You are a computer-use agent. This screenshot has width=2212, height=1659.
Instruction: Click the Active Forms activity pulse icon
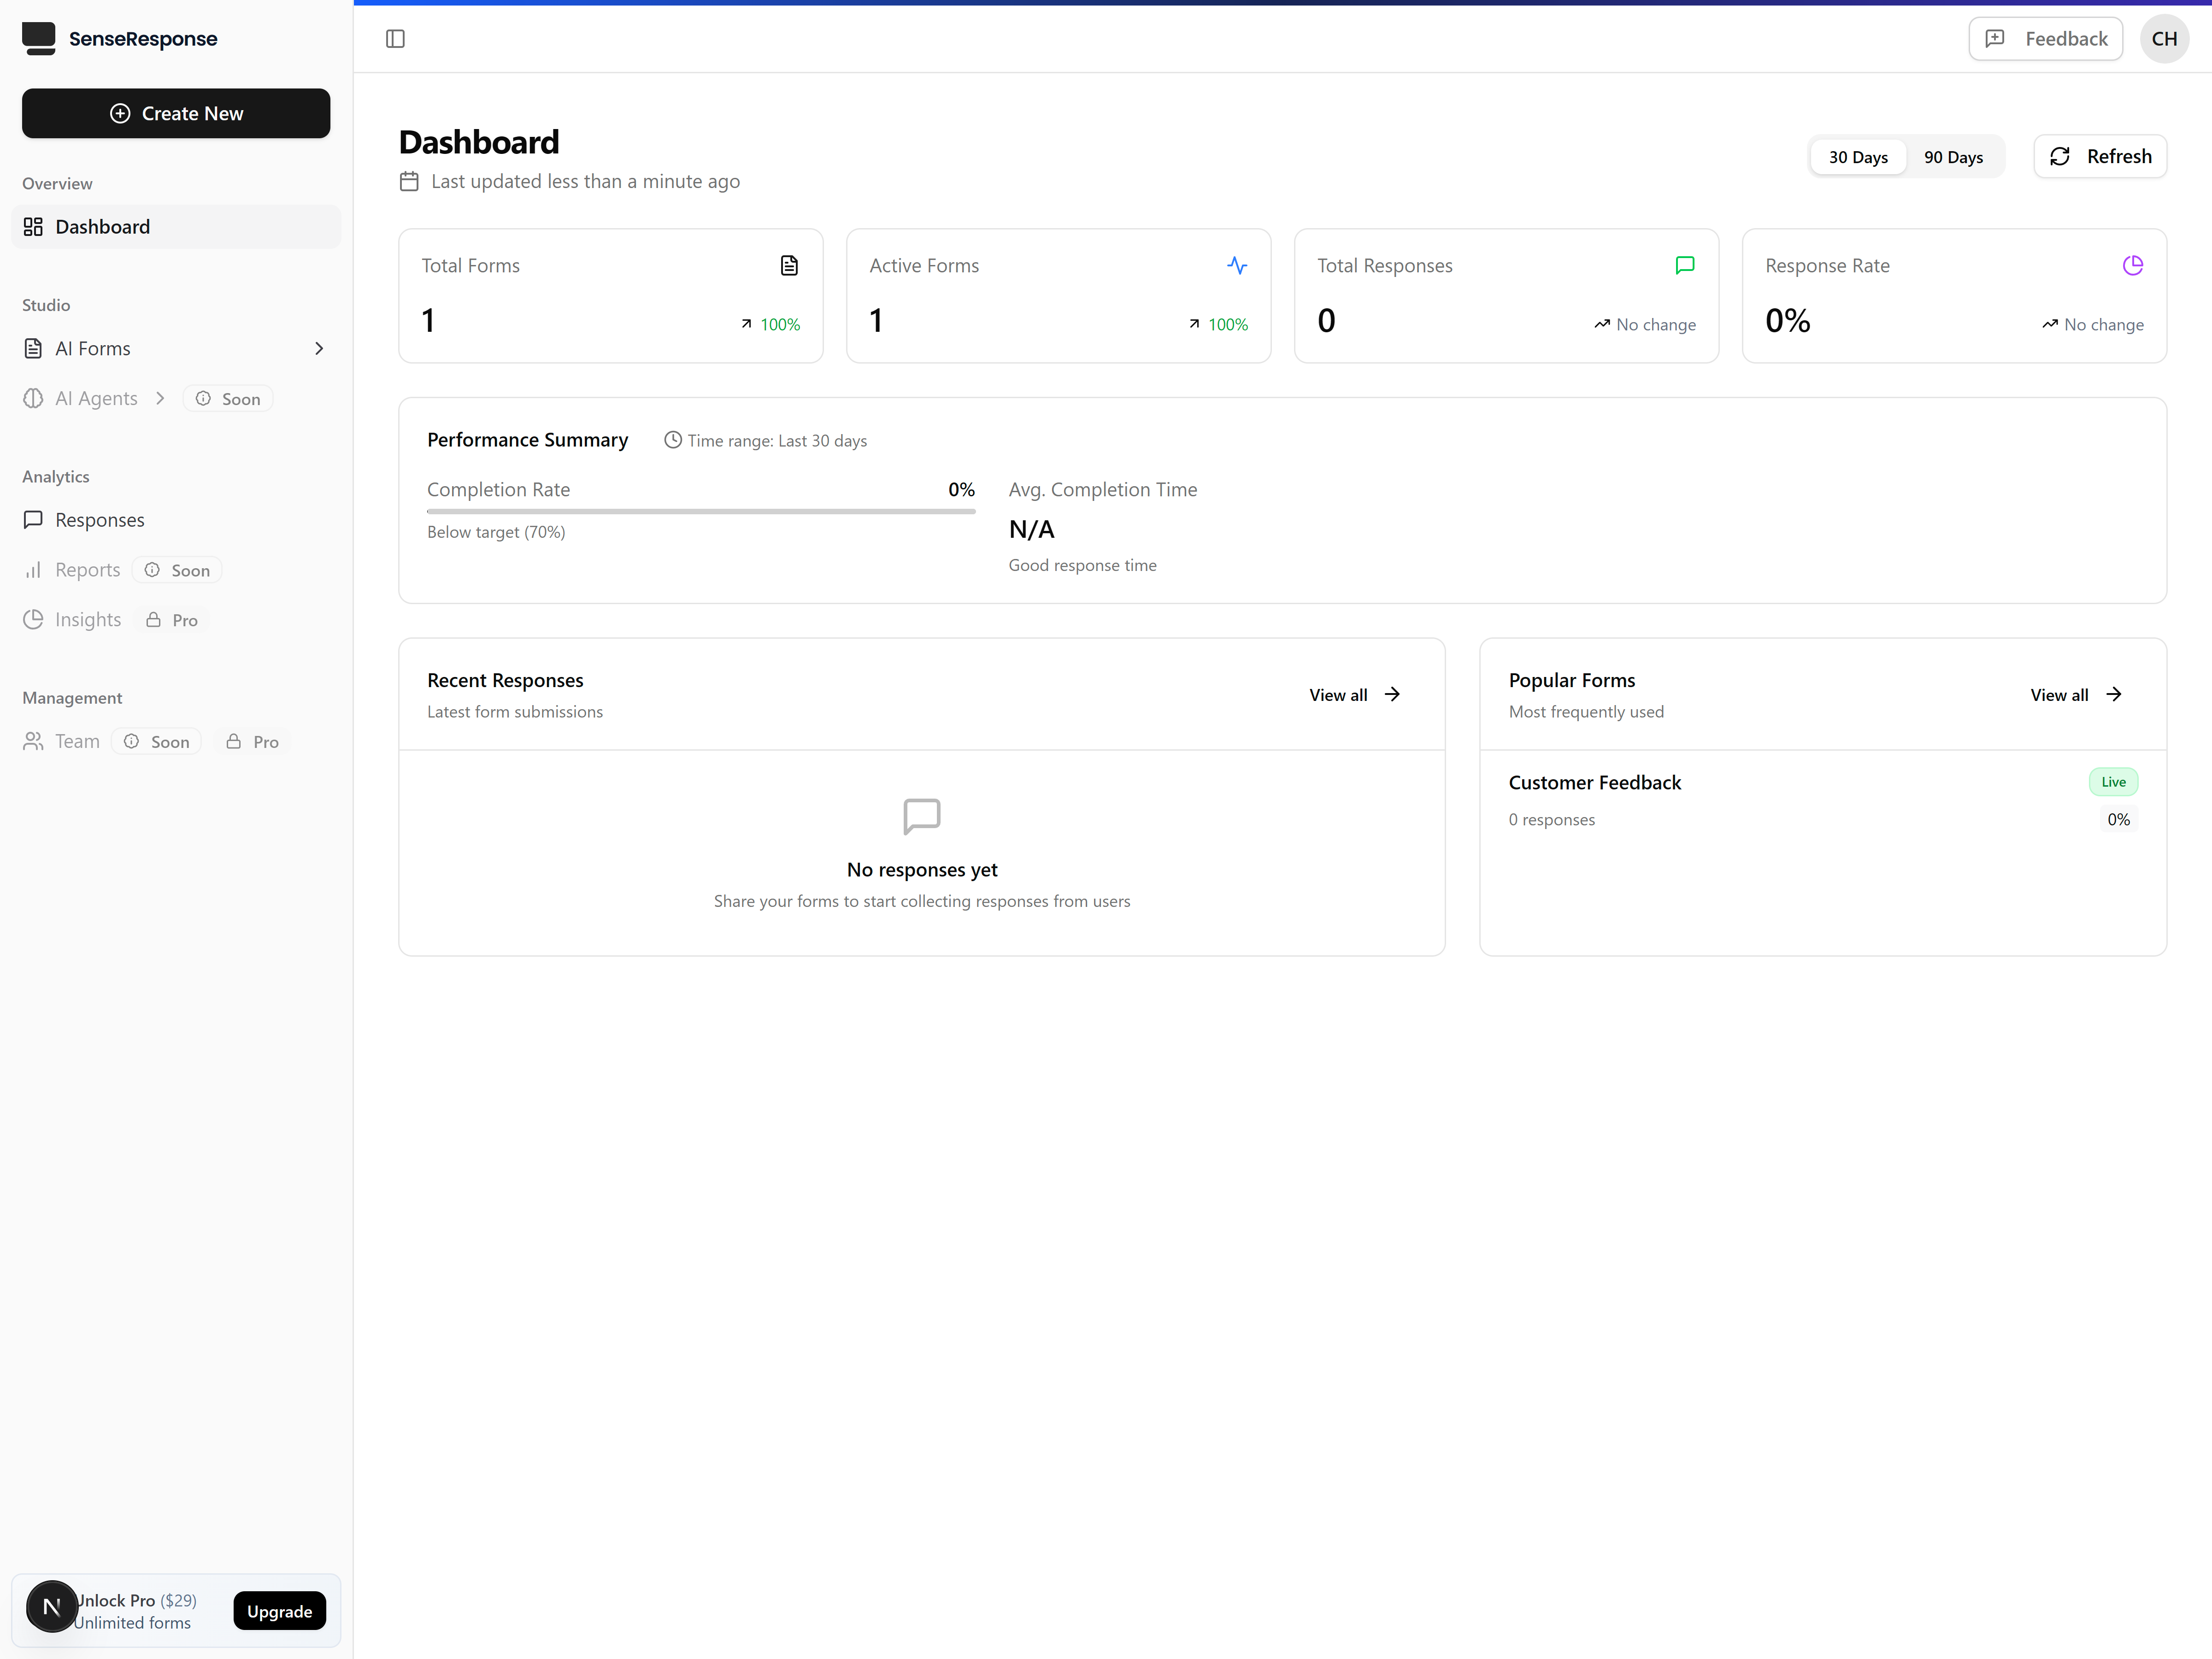point(1237,265)
